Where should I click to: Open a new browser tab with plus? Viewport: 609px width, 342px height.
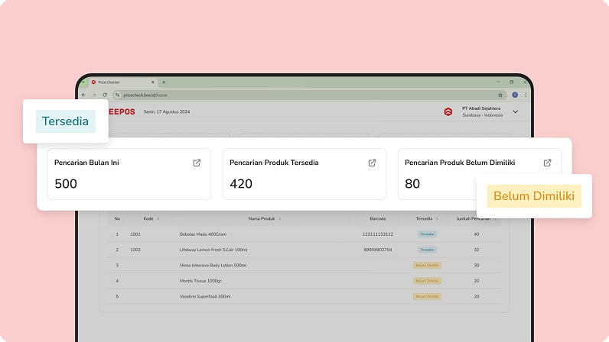164,82
